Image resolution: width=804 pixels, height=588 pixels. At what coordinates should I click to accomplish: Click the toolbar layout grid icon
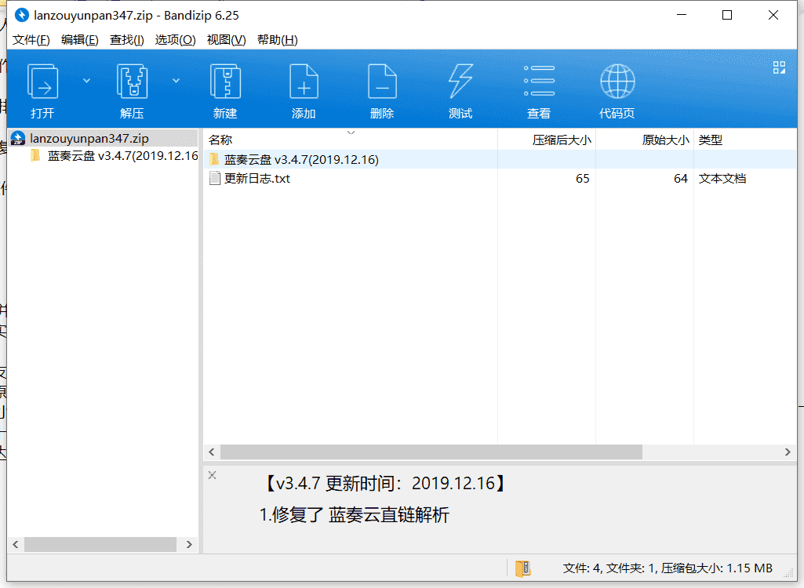coord(779,67)
